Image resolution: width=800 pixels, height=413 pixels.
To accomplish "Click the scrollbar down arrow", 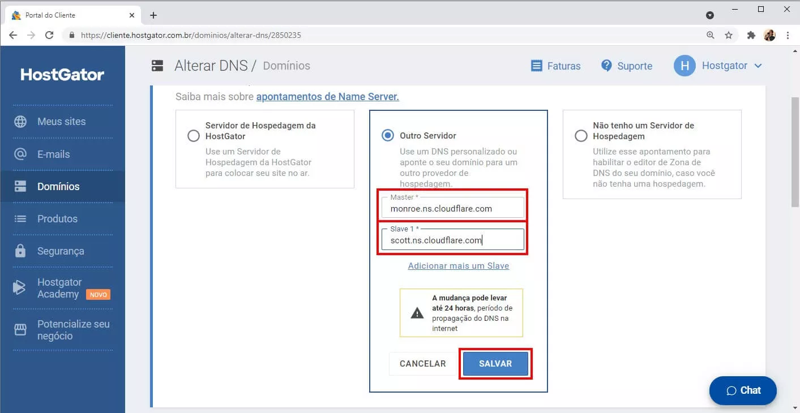I will click(795, 407).
